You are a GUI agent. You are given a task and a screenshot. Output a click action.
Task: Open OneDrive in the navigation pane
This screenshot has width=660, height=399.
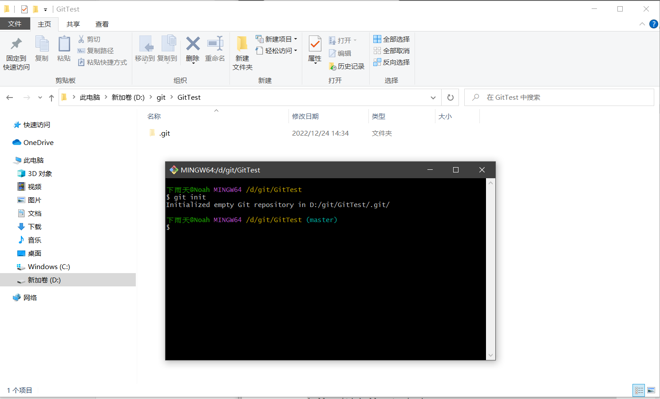pyautogui.click(x=38, y=143)
